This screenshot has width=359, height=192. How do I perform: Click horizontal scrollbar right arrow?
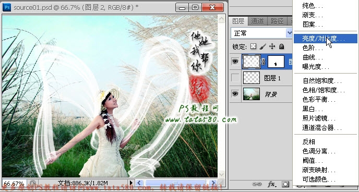pos(213,183)
